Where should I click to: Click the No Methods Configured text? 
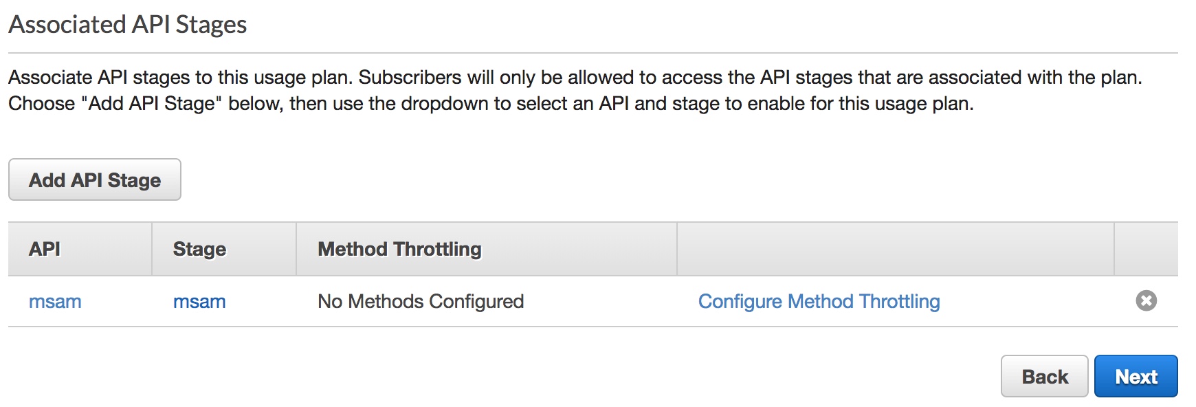click(421, 301)
